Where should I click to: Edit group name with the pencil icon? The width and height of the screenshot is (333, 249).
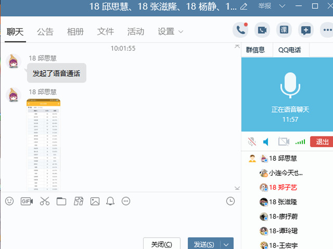tap(244, 7)
